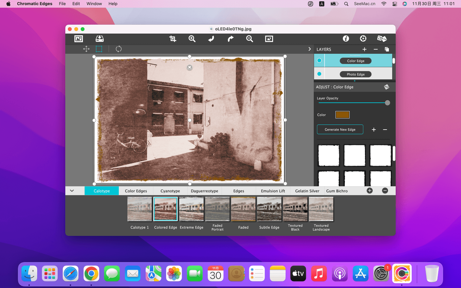Screen dimensions: 461x288
Task: Collapse the presets panel with chevron
Action: click(x=72, y=191)
